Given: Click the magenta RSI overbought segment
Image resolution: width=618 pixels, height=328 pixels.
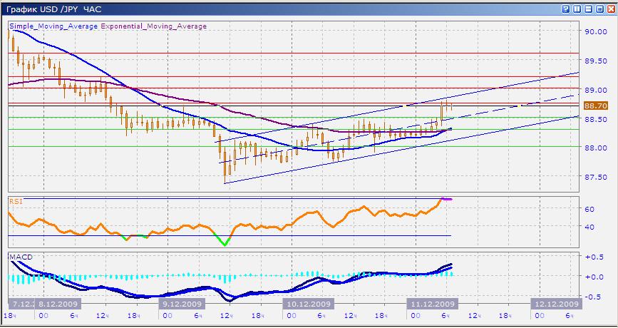Looking at the screenshot, I should [x=447, y=199].
